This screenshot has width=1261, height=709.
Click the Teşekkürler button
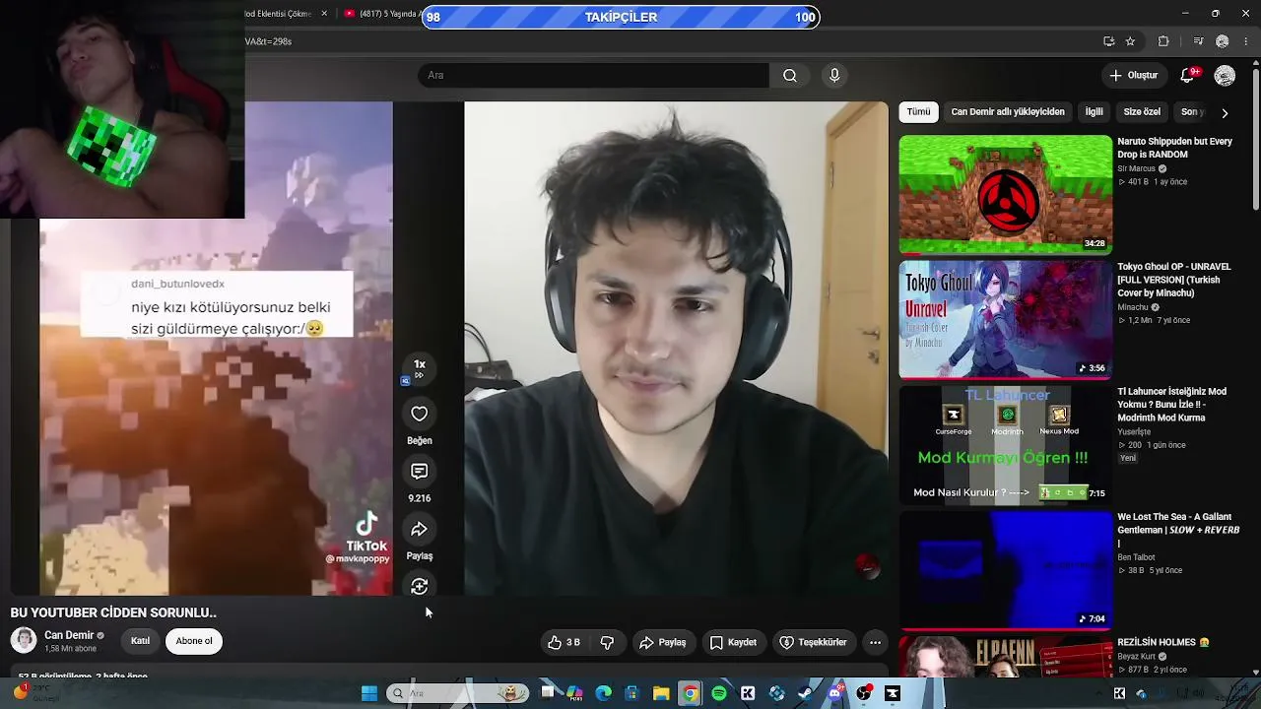(x=814, y=642)
